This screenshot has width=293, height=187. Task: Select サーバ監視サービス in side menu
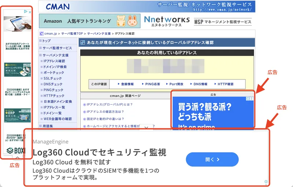tap(57, 48)
